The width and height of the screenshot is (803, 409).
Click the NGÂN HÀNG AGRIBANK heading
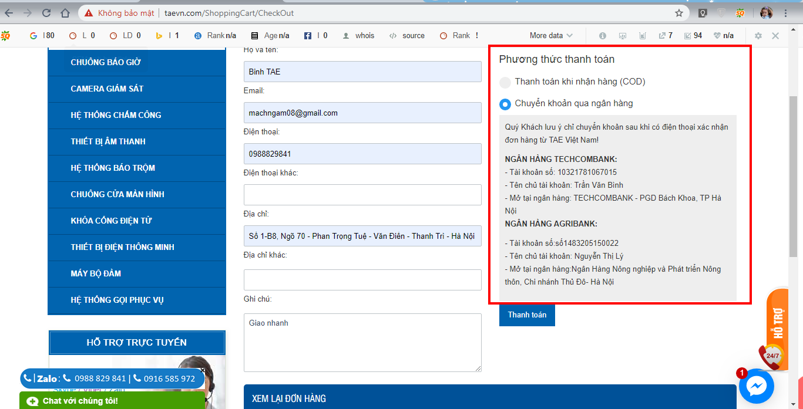point(551,224)
